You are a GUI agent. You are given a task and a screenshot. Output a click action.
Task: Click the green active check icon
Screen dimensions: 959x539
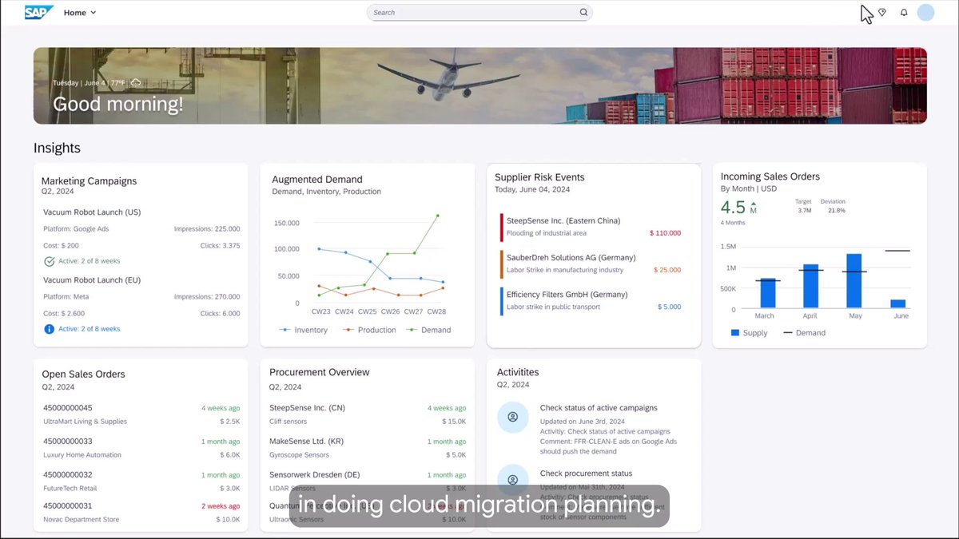49,261
